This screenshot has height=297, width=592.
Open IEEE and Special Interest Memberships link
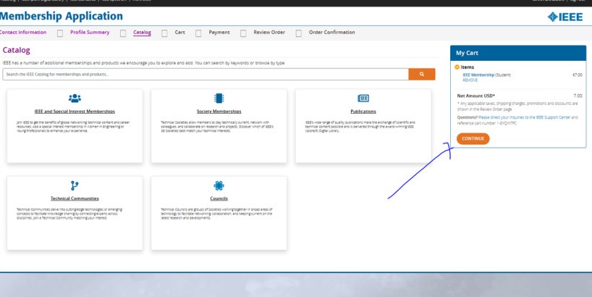click(75, 112)
